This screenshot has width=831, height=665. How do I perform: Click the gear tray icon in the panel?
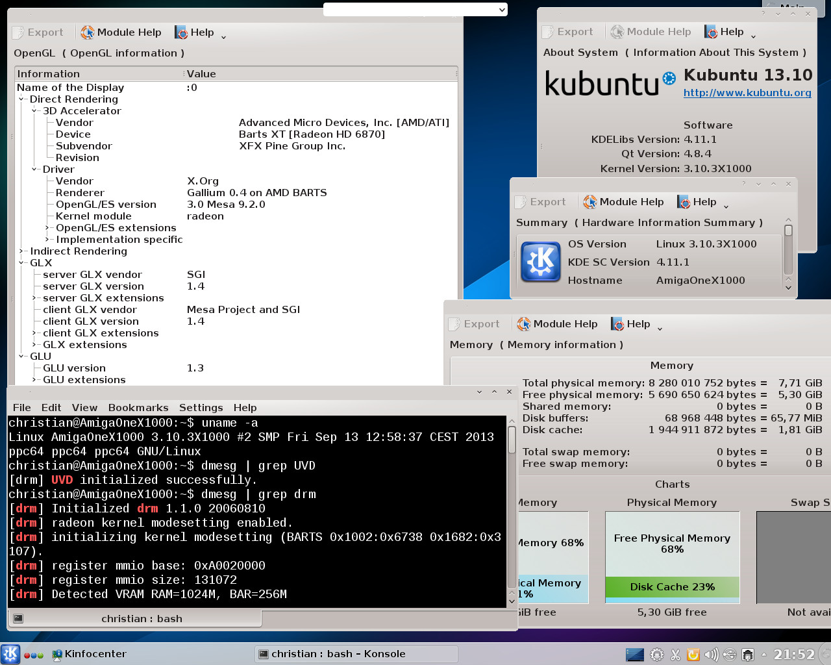click(x=657, y=655)
